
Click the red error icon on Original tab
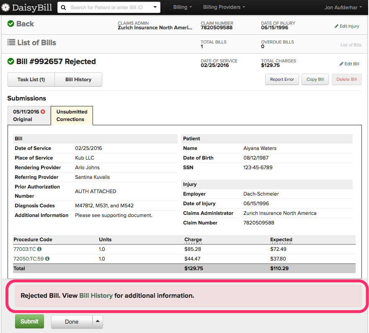tap(43, 111)
